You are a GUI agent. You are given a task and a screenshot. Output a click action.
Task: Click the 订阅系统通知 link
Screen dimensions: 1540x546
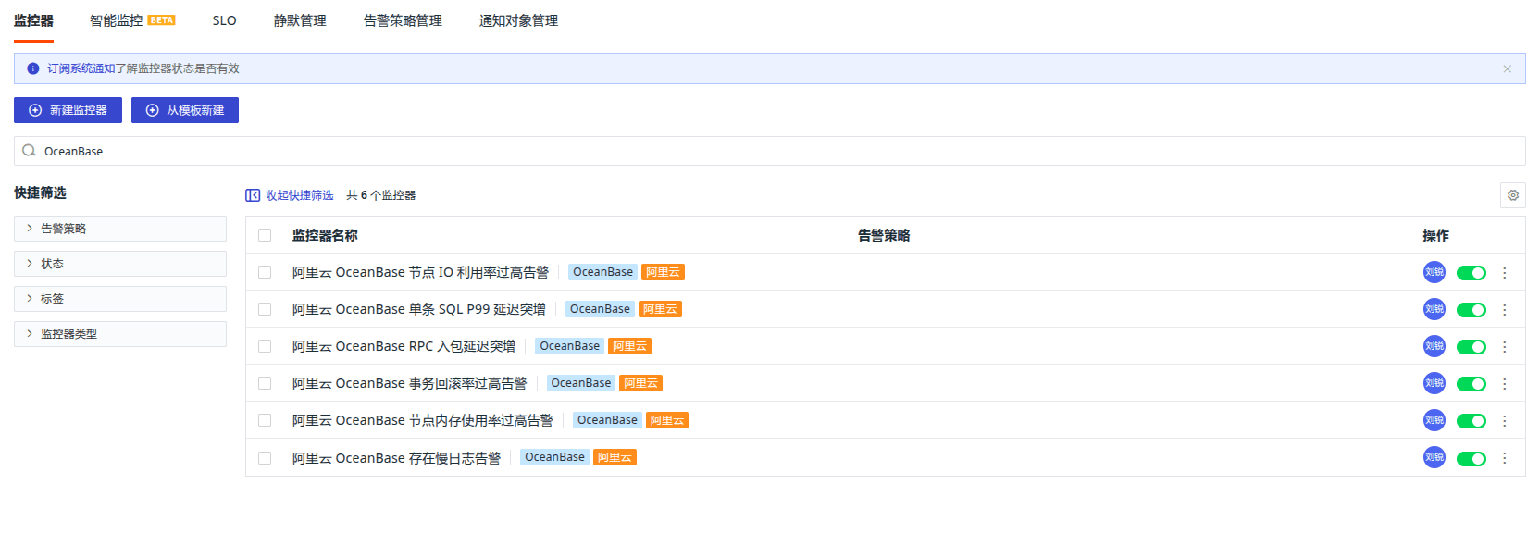(x=81, y=68)
